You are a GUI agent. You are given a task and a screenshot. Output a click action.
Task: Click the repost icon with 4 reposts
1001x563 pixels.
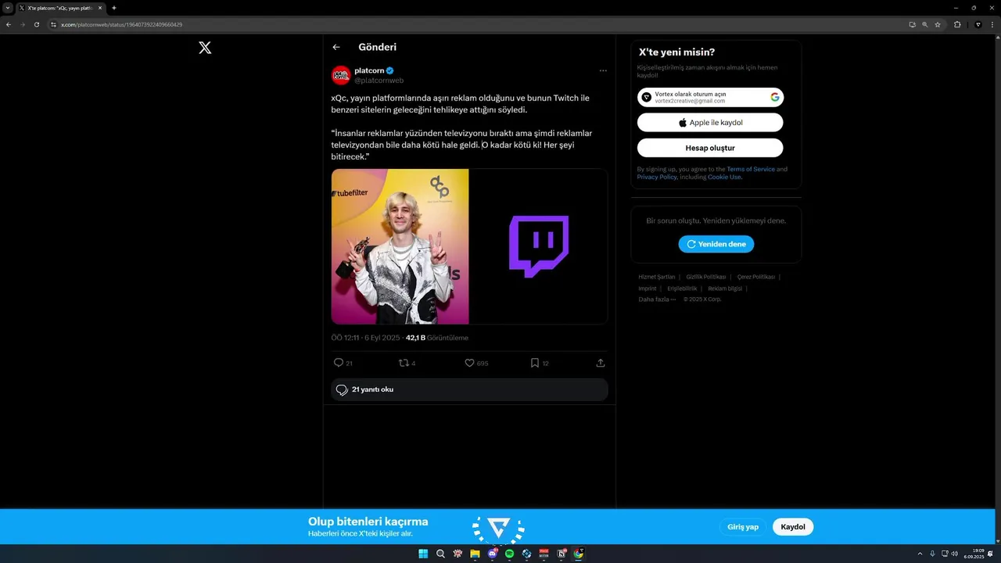[x=404, y=363]
